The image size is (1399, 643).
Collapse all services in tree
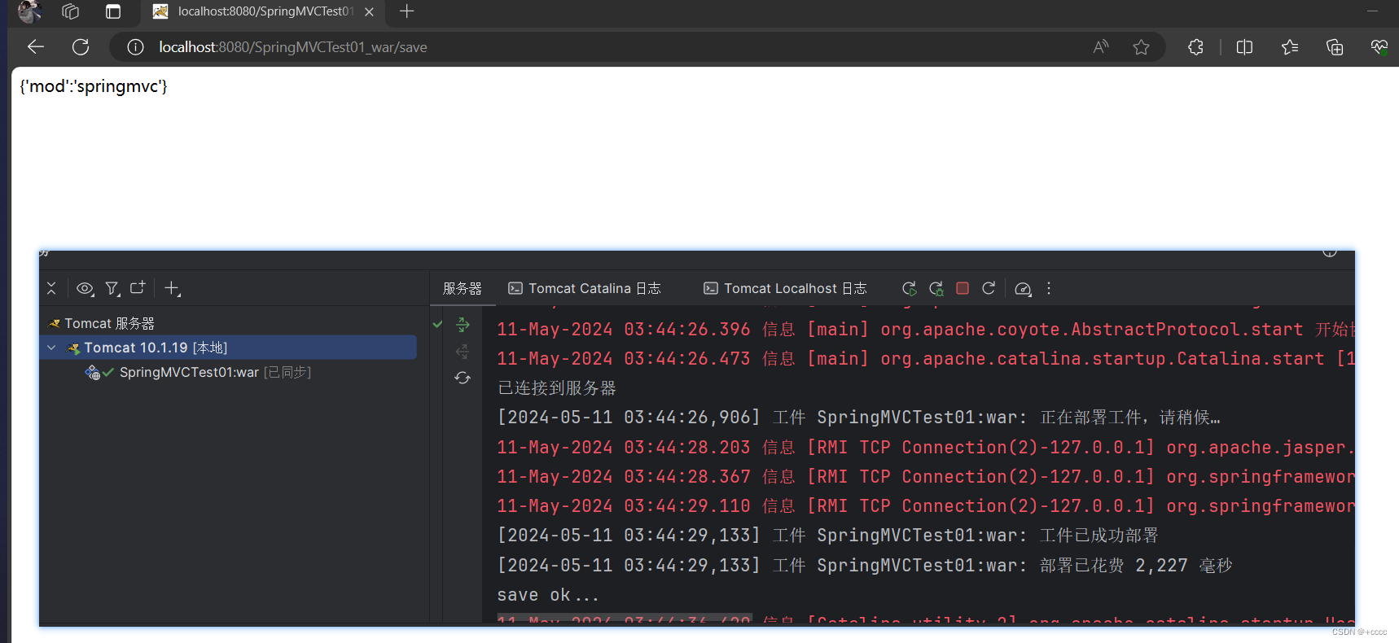51,288
